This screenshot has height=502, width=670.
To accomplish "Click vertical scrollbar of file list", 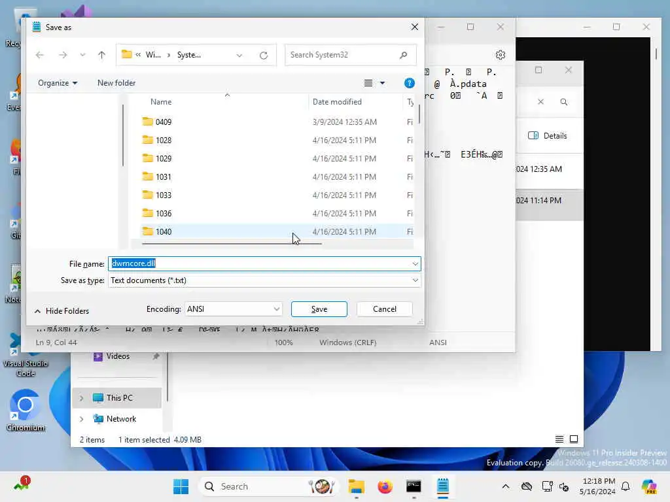I will click(419, 114).
